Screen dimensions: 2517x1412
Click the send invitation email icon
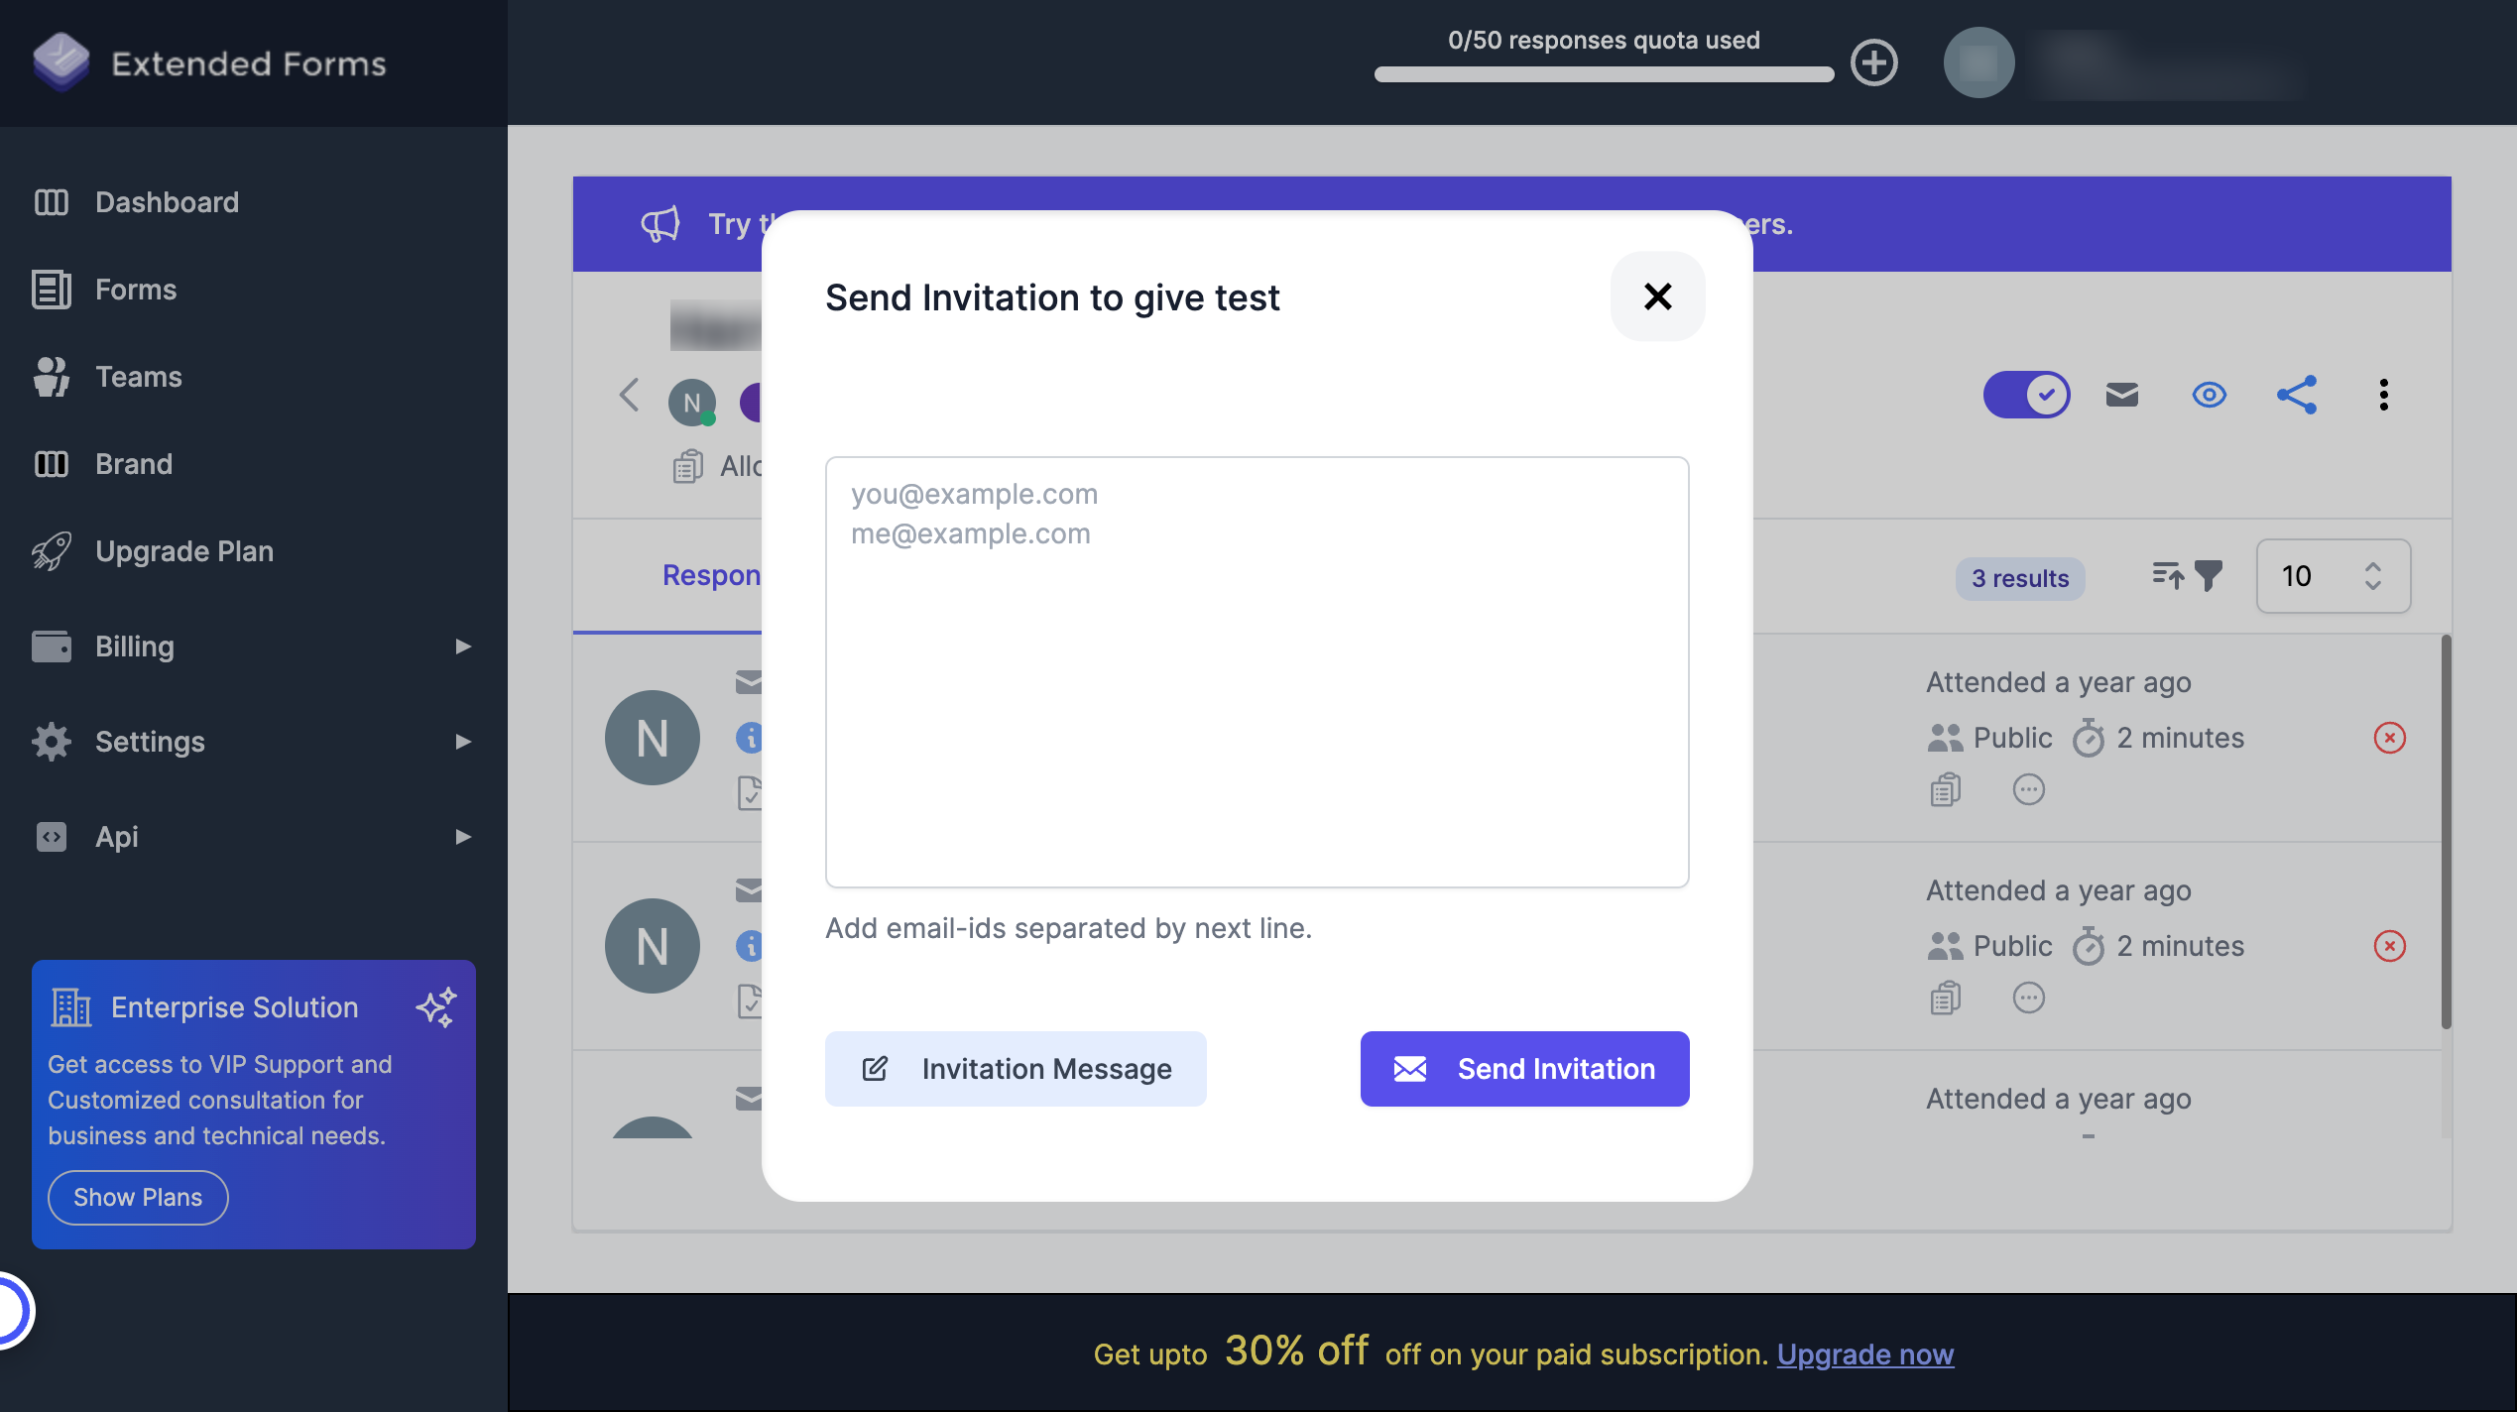click(x=2121, y=394)
